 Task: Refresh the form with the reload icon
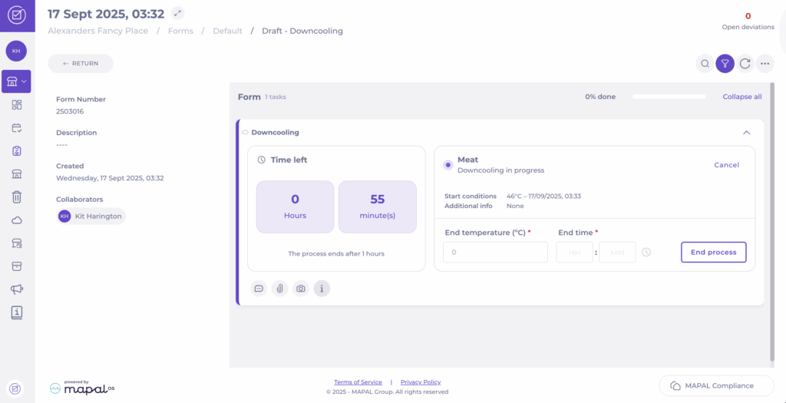pos(745,64)
